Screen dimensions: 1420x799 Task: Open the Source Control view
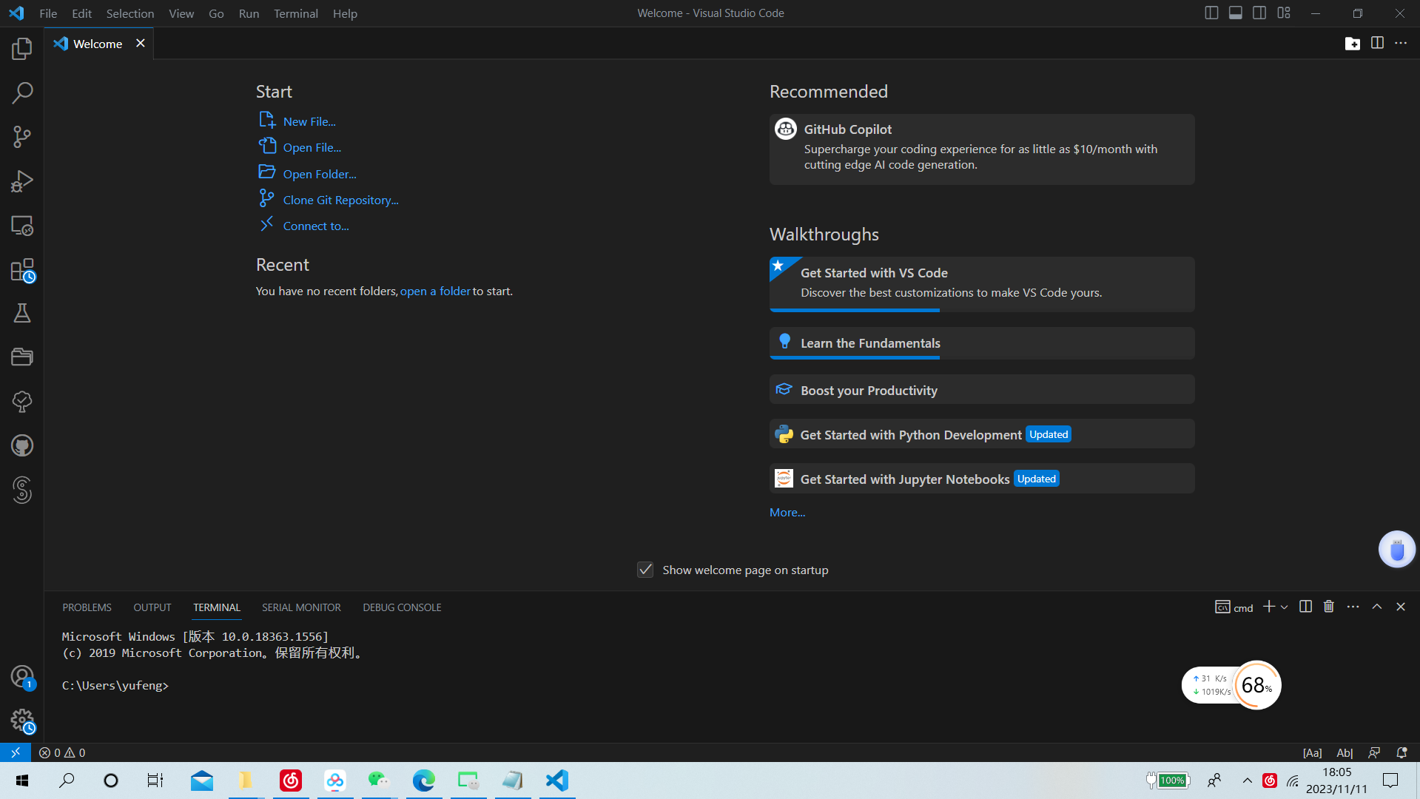(x=22, y=137)
